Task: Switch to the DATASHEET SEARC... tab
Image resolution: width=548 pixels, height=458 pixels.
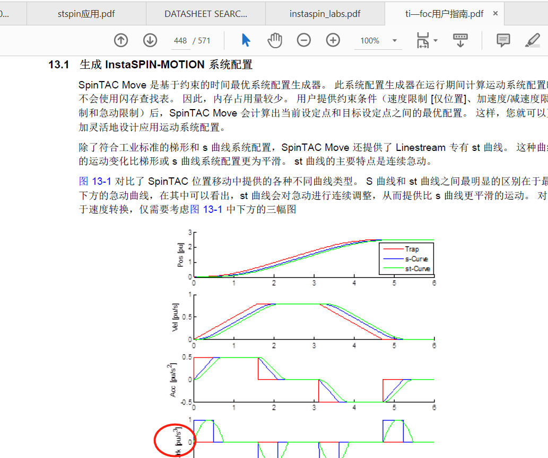Action: point(206,14)
